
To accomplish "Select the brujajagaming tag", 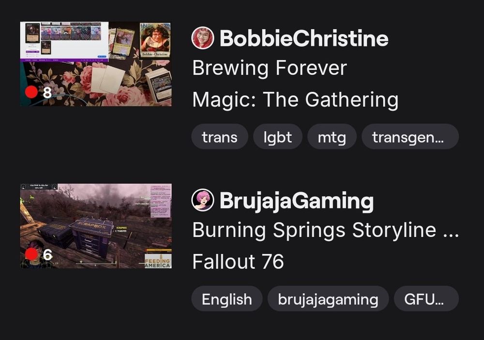I will click(328, 299).
